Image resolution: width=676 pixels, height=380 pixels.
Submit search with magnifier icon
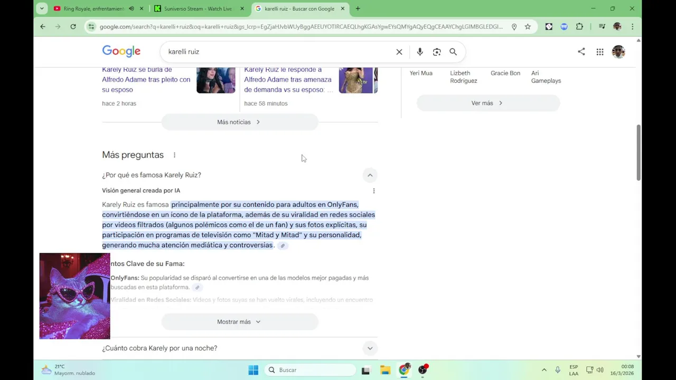pos(453,52)
